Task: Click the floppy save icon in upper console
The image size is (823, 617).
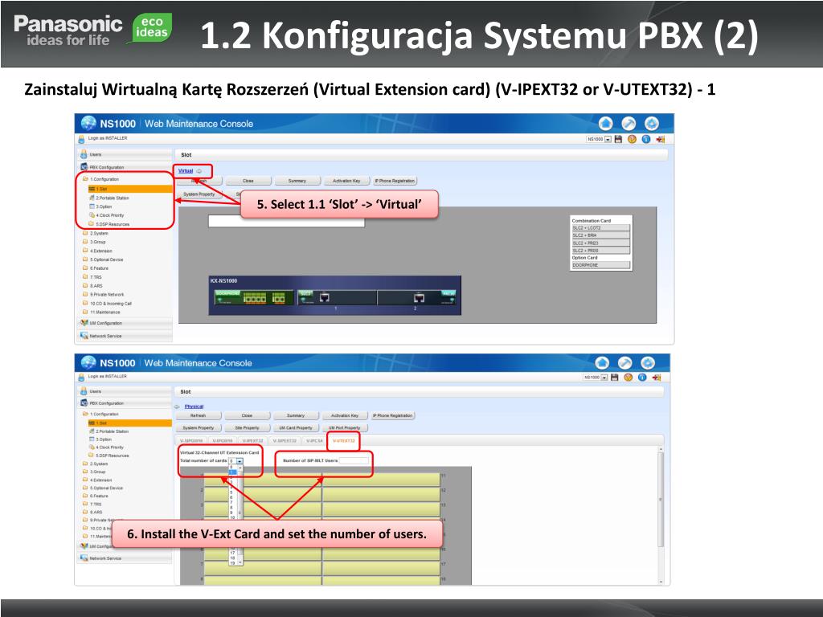Action: click(x=618, y=139)
